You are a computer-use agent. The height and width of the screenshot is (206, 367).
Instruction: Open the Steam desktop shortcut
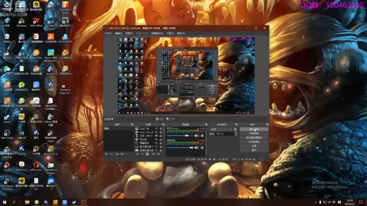pos(7,119)
